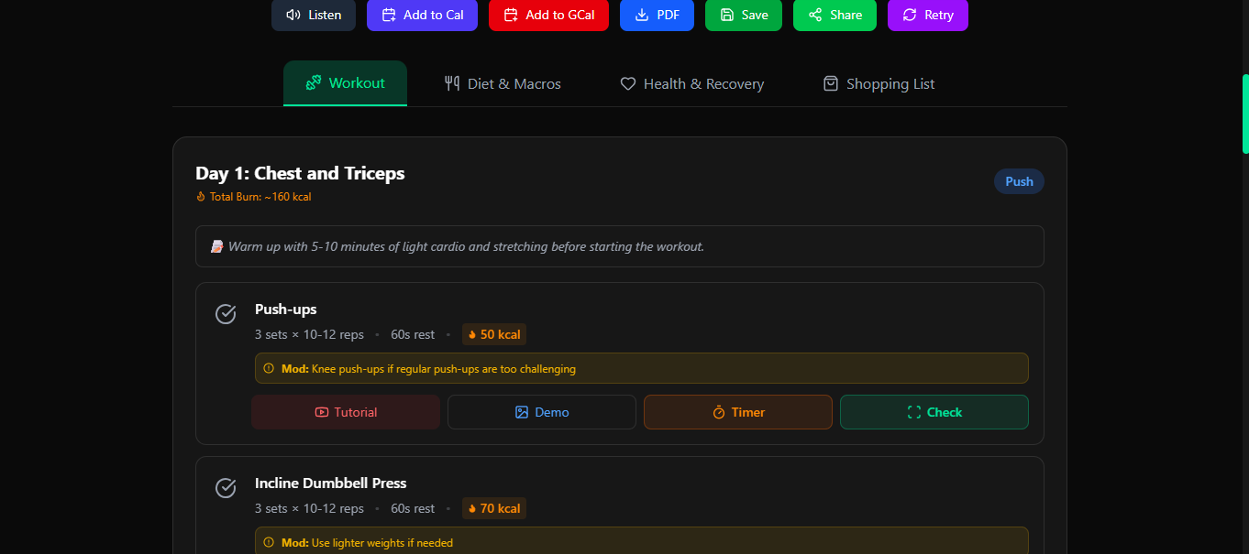1249x554 pixels.
Task: Click the flame icon next to 50 kcal
Action: coord(473,334)
